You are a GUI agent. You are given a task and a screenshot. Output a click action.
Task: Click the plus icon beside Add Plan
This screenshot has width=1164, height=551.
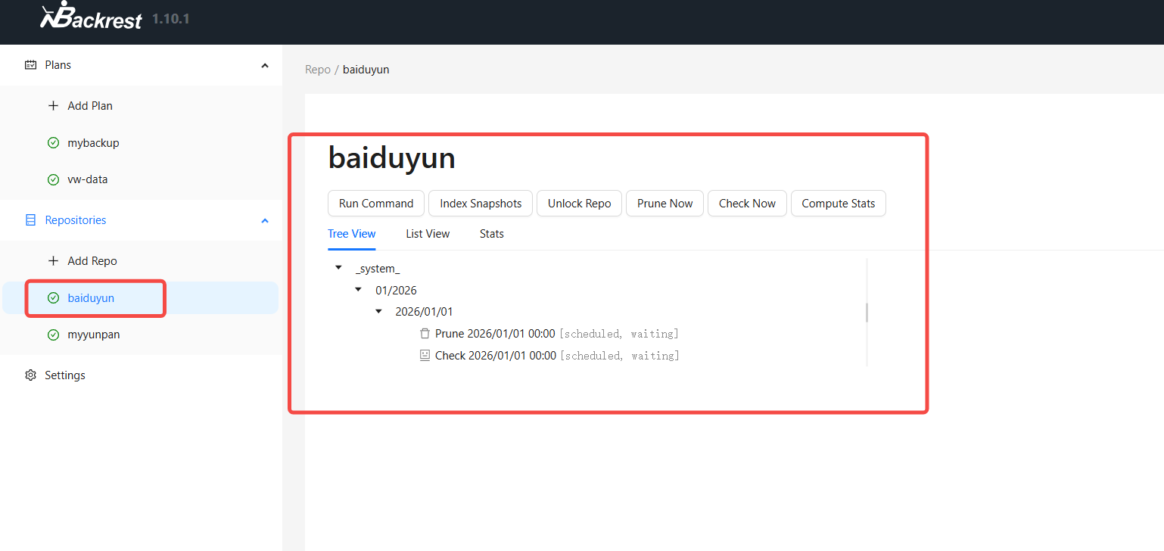point(53,106)
